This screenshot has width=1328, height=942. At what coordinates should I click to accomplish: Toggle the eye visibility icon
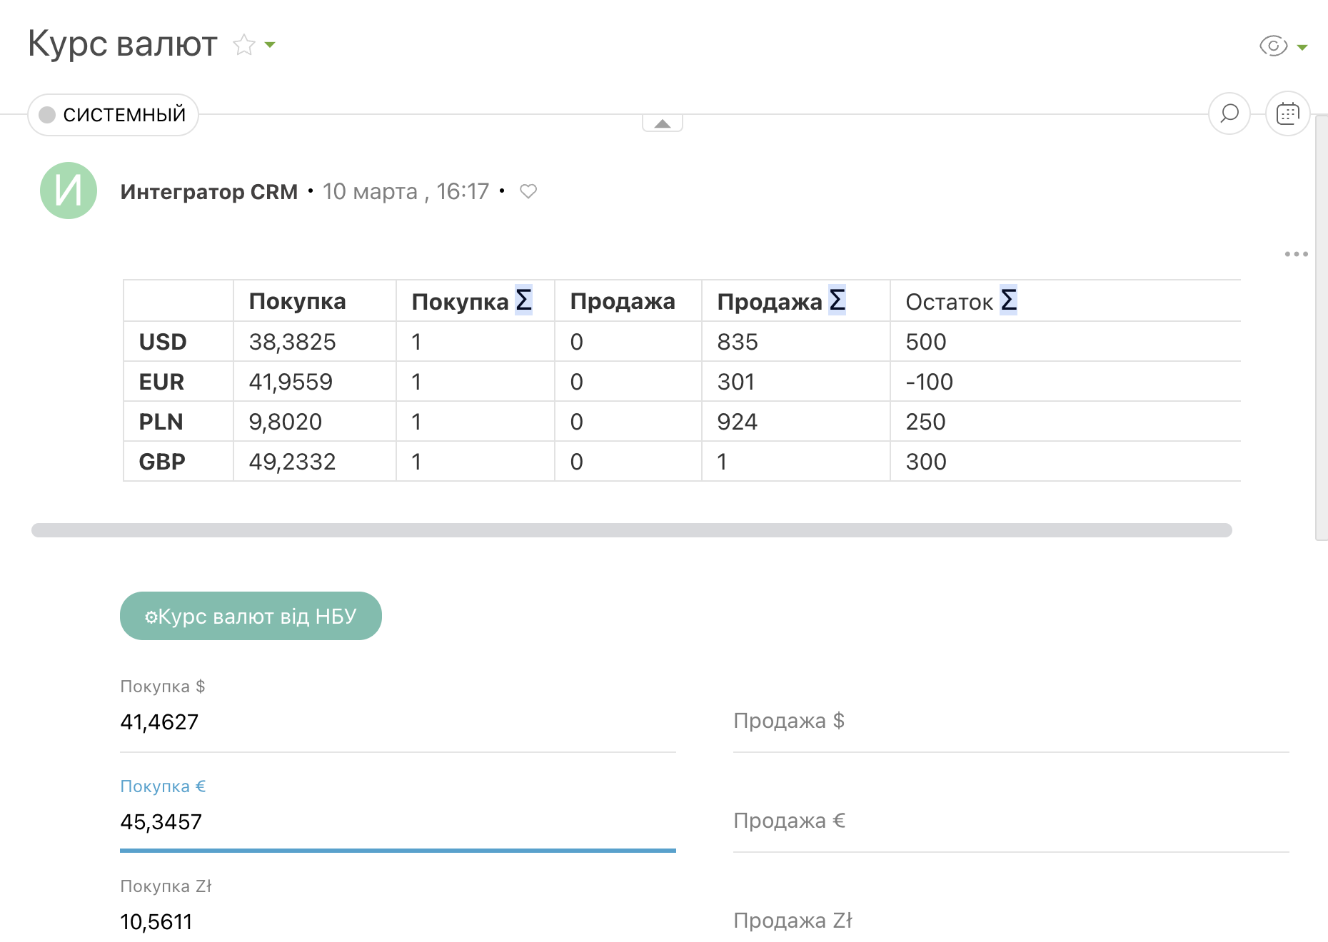1273,46
